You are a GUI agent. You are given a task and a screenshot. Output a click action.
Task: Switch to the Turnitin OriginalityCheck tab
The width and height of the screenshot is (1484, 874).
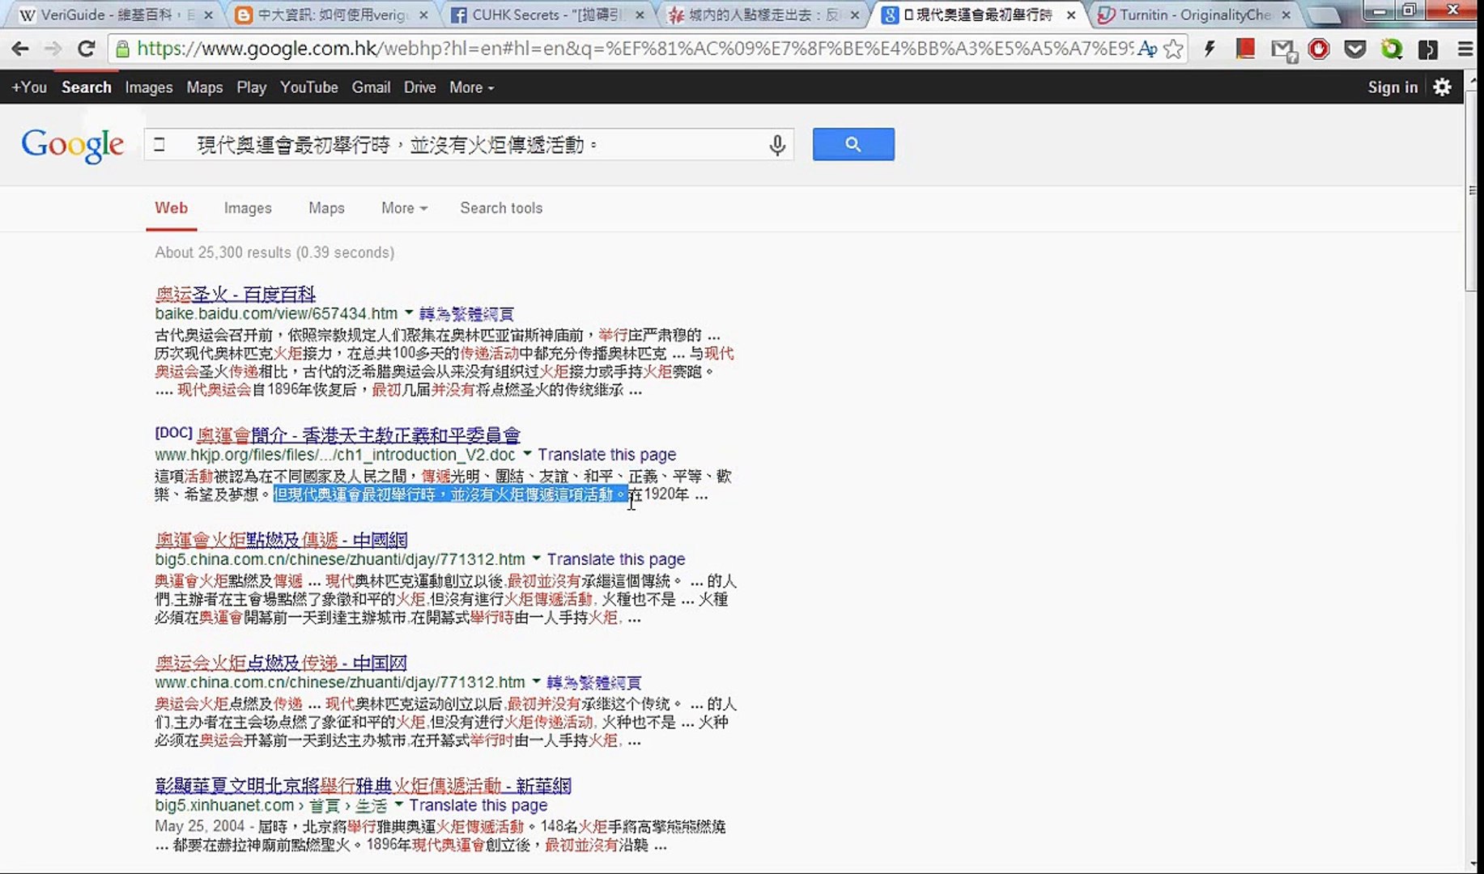(1195, 15)
